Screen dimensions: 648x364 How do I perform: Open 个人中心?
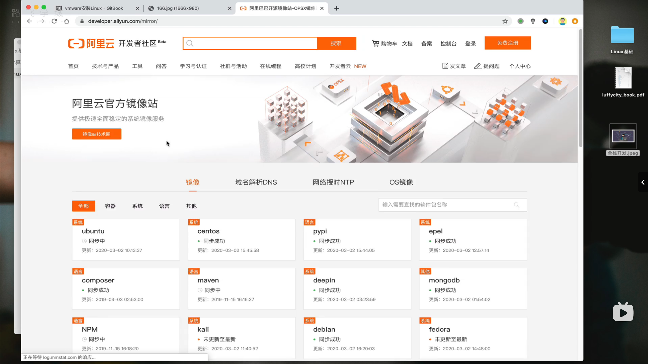[x=520, y=66]
